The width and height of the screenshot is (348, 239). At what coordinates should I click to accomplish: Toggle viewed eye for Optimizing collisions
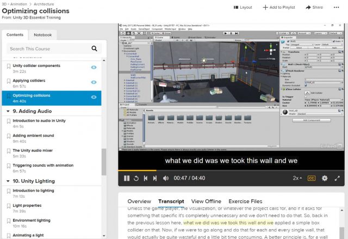click(94, 97)
